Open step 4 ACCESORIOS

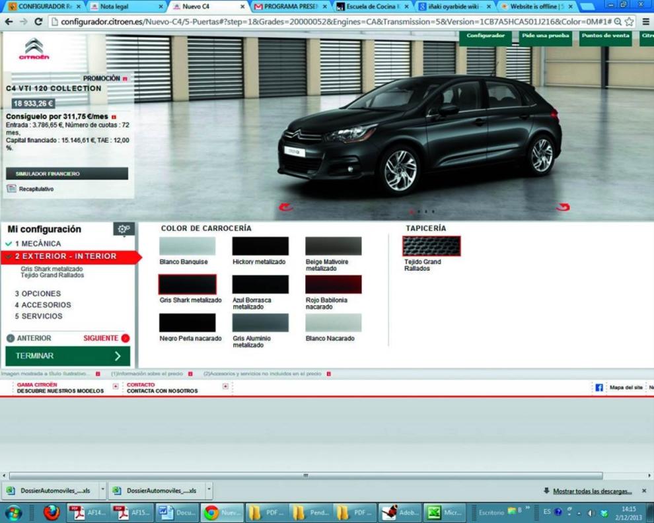tap(43, 305)
